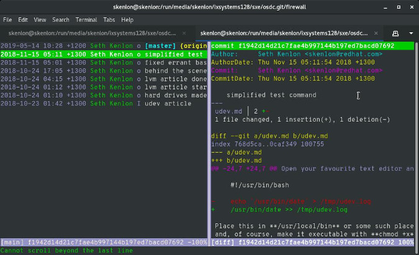Open the tab list dropdown arrow
Viewport: 419px width, 255px height.
pos(411,32)
